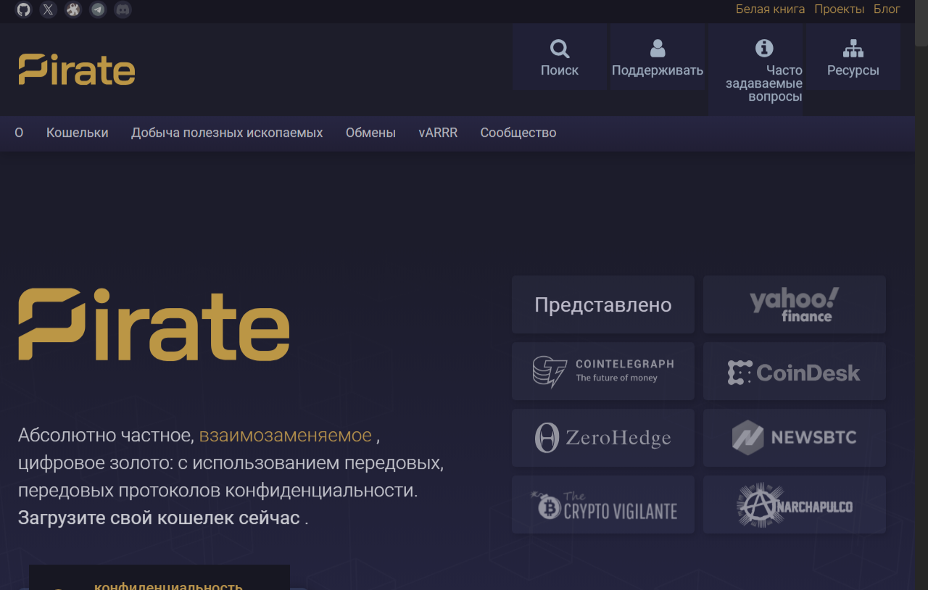Click the Представлено heading tile

(603, 304)
